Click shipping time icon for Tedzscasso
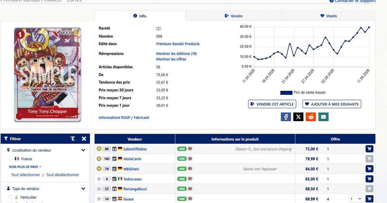The image size is (387, 203). coord(114,179)
